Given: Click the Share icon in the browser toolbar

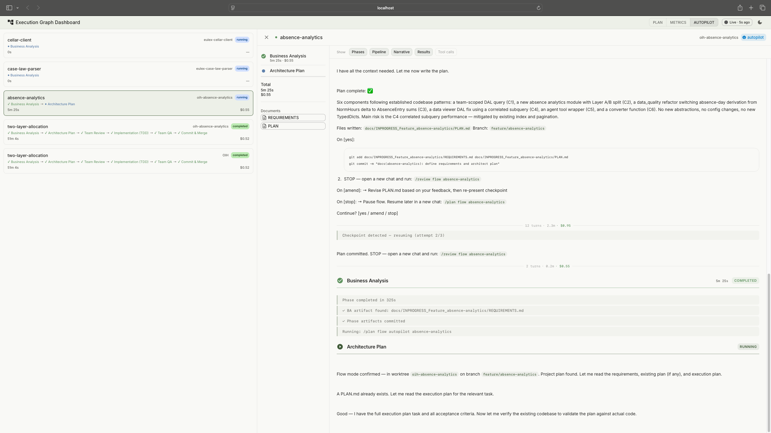Looking at the screenshot, I should [x=740, y=8].
